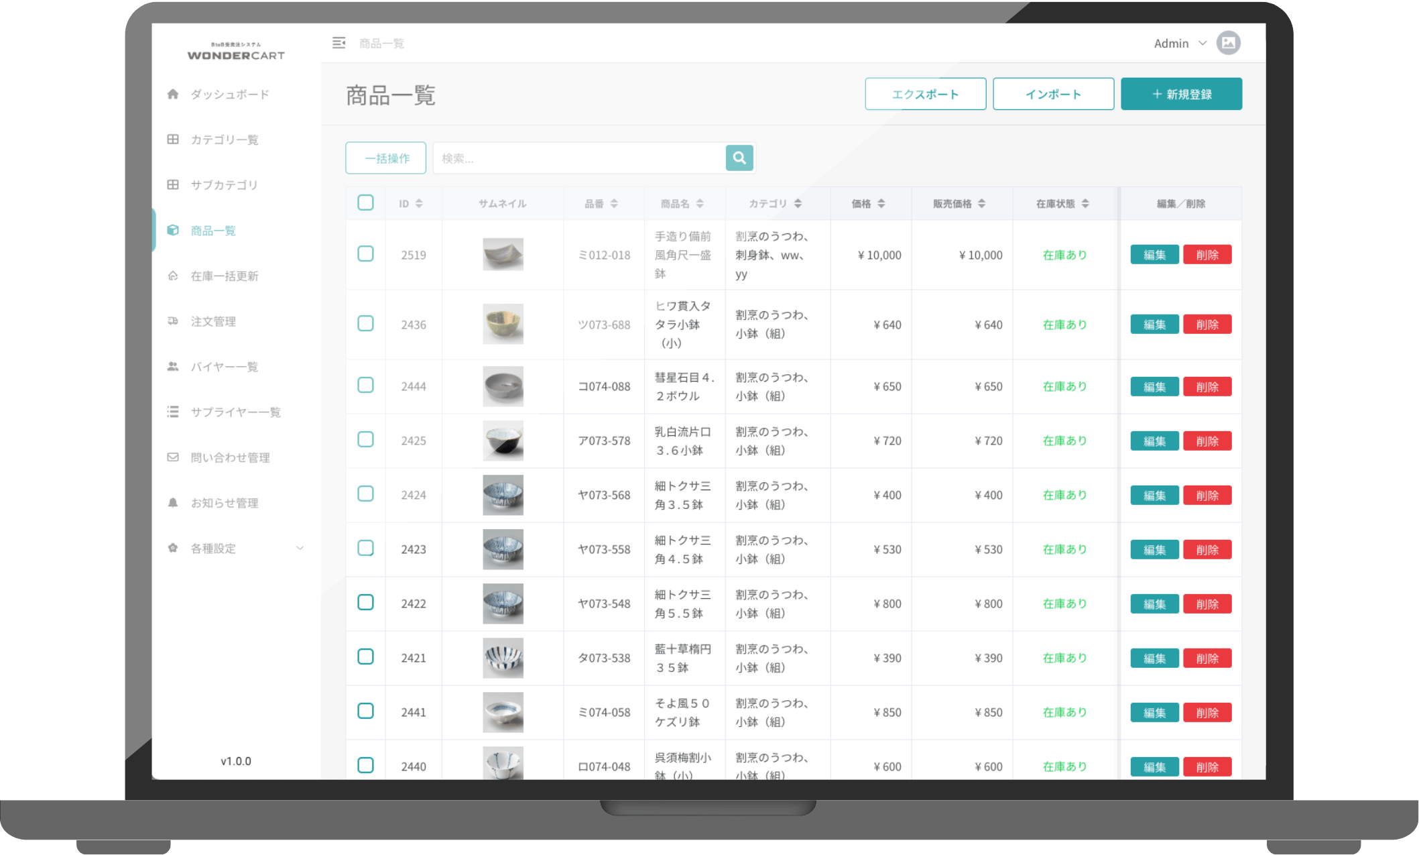Go to ダッシュボード menu item
The image size is (1419, 855).
click(x=230, y=95)
